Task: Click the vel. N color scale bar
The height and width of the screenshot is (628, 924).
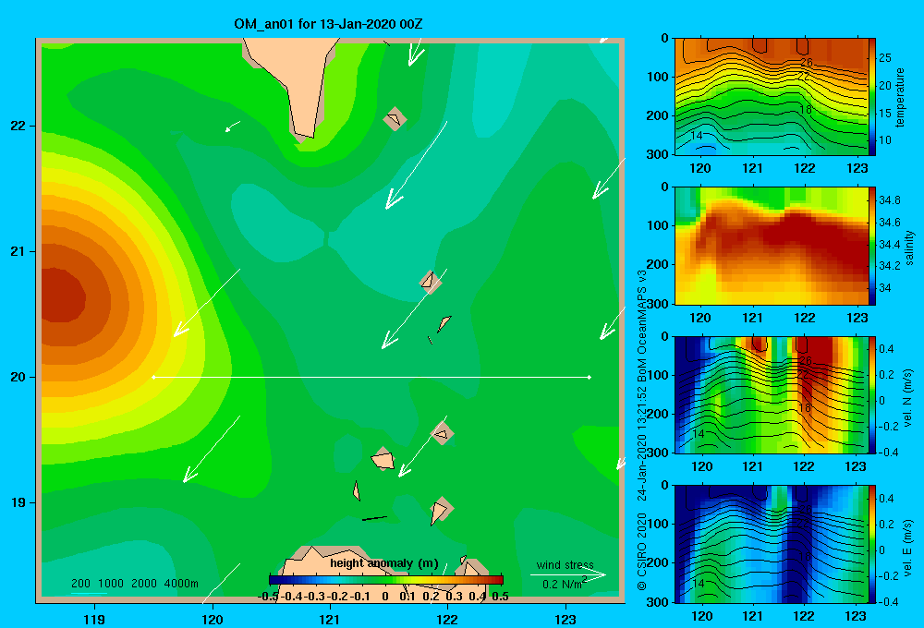Action: tap(872, 394)
